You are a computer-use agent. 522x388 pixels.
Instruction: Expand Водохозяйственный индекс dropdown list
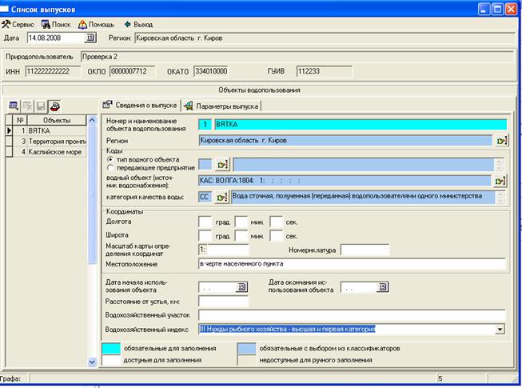[500, 328]
